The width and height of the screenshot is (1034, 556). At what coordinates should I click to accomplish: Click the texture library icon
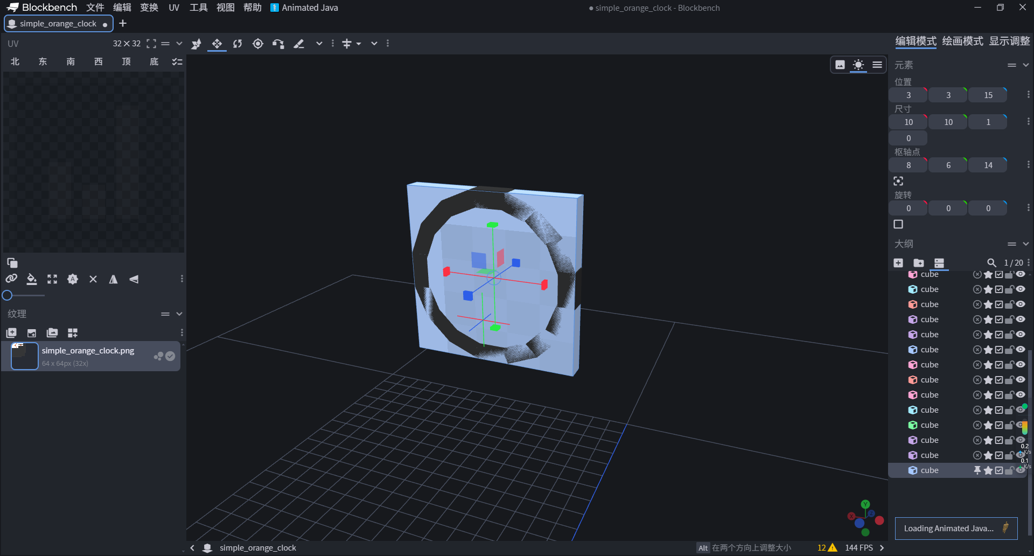point(52,333)
